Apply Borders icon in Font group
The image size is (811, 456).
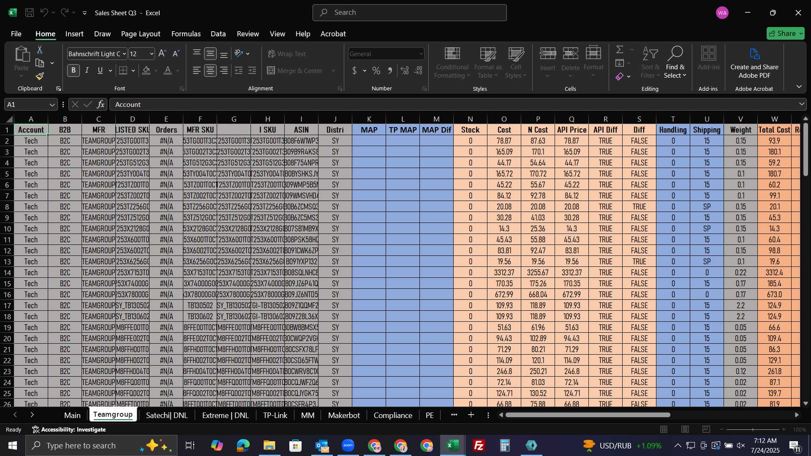point(123,71)
